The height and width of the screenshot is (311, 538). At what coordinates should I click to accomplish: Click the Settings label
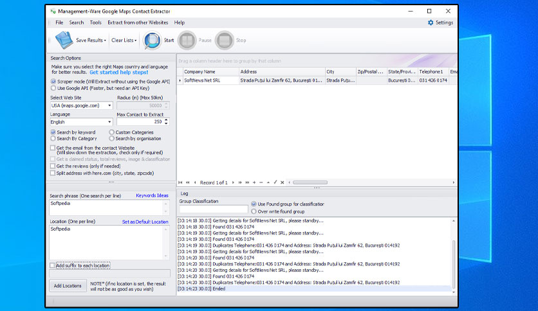point(444,22)
